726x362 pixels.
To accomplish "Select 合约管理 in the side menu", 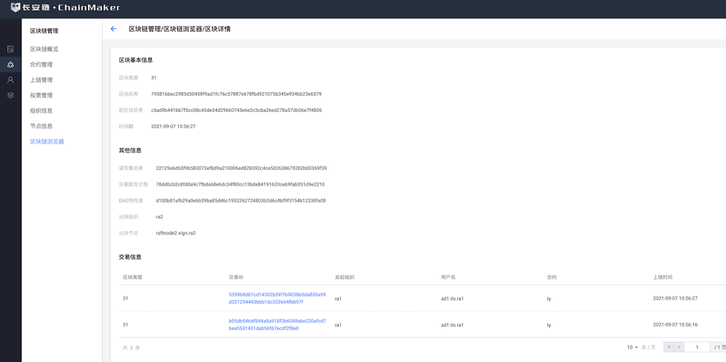I will click(x=41, y=64).
